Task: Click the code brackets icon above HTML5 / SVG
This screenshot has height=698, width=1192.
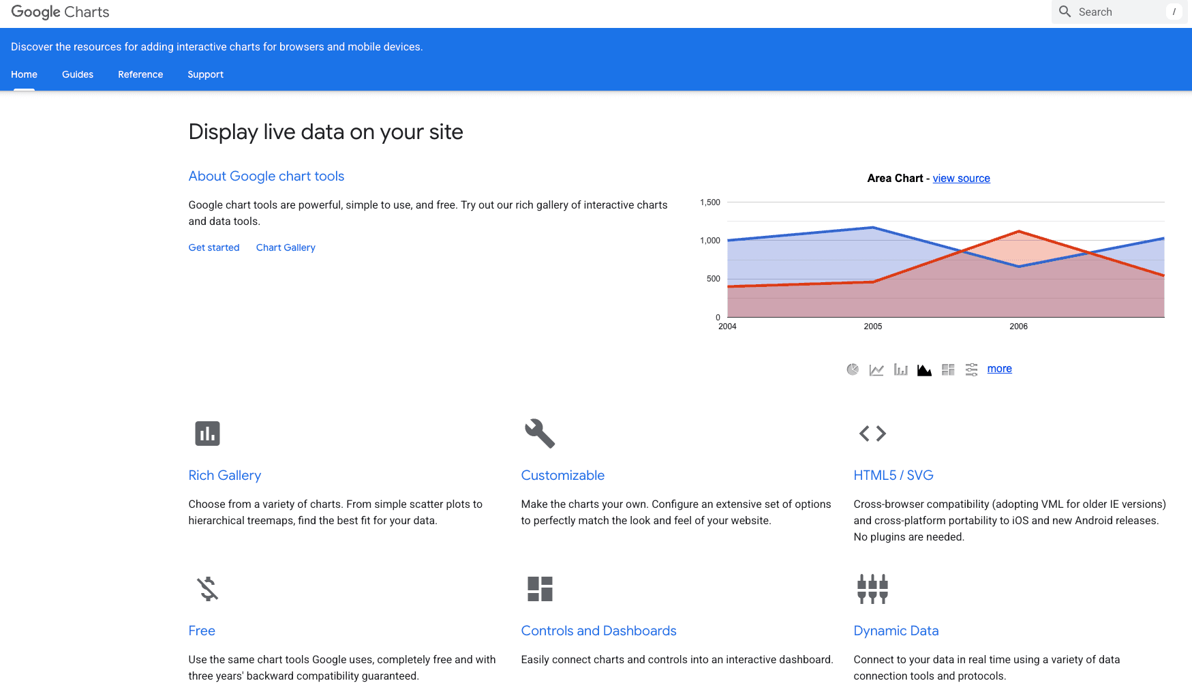Action: click(872, 434)
